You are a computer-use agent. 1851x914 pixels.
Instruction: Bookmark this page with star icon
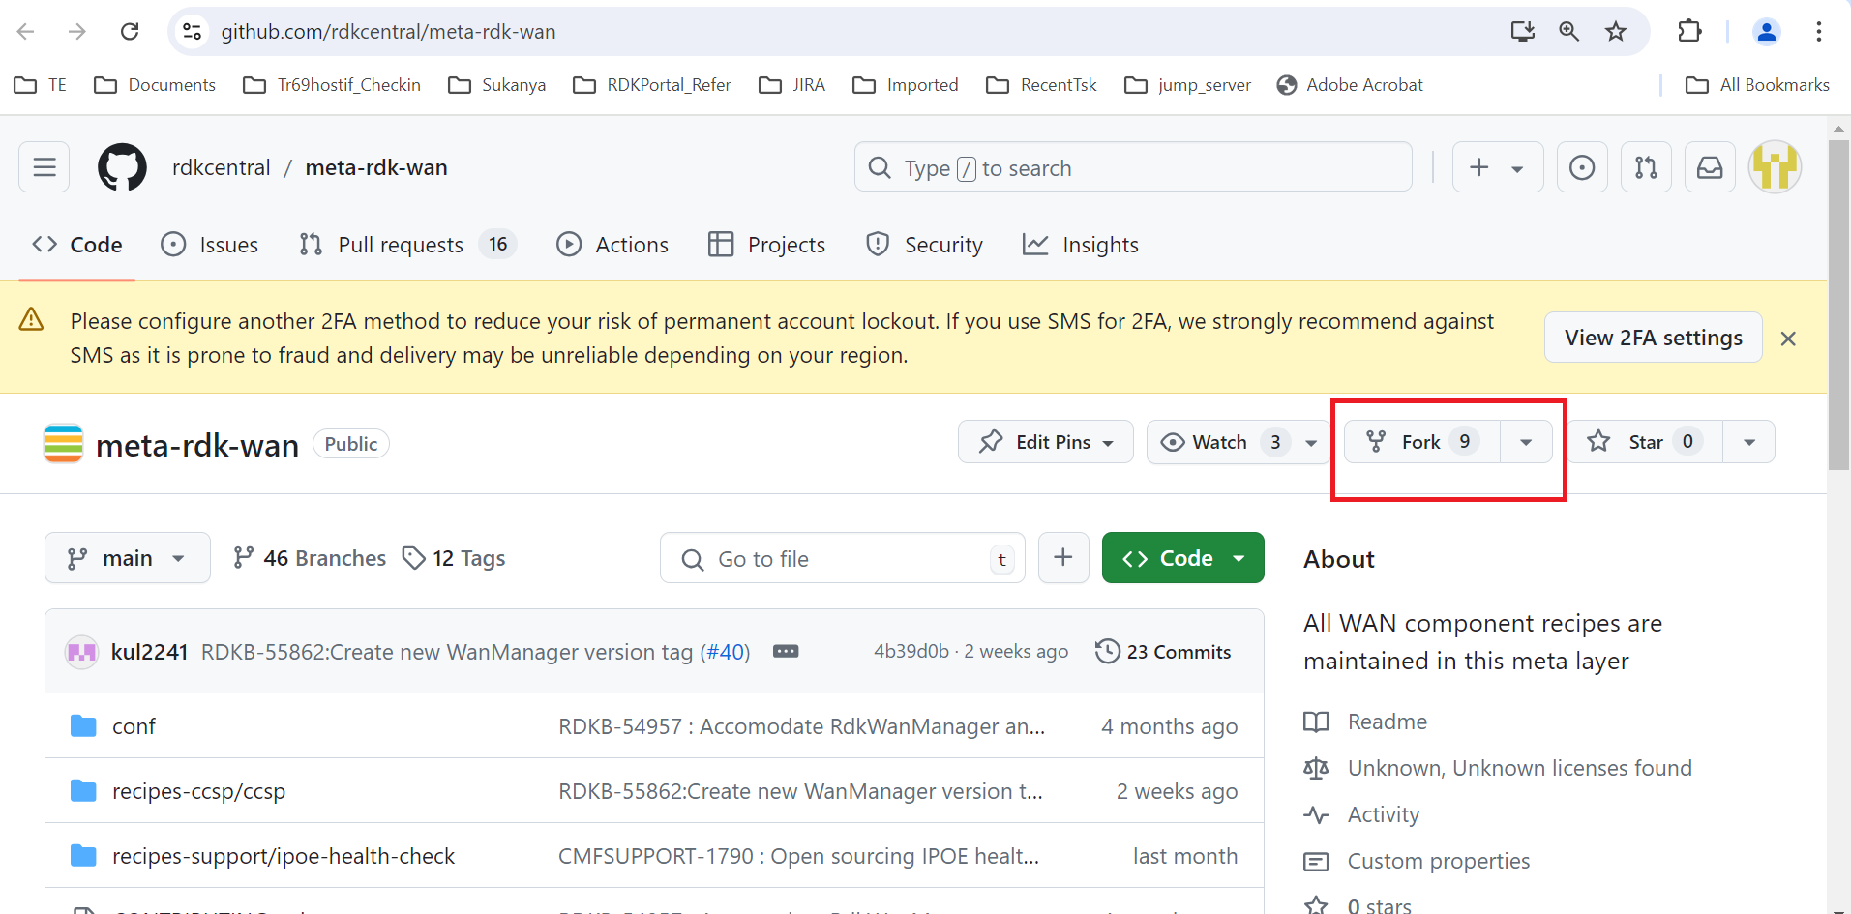click(1616, 32)
